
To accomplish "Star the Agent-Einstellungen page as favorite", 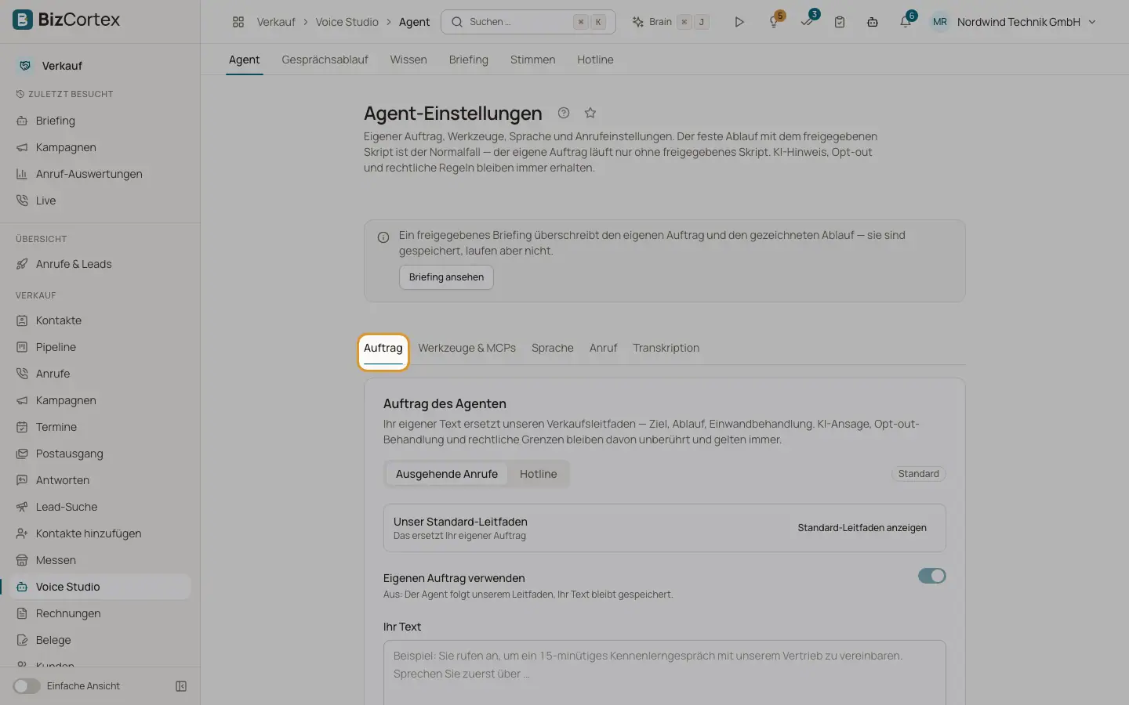I will (590, 113).
